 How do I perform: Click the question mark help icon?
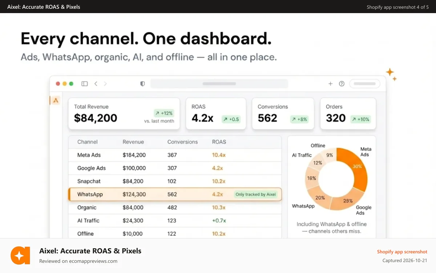[342, 84]
